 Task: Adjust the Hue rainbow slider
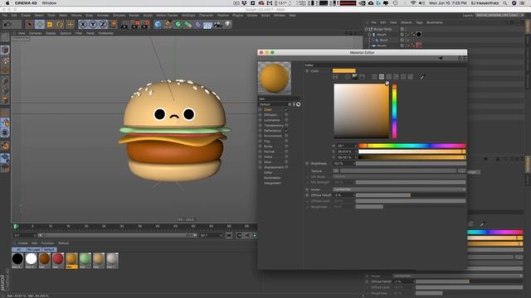[412, 146]
